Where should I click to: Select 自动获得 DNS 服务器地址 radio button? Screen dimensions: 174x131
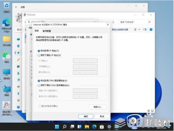point(39,81)
